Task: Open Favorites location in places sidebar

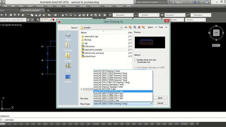Action: pyautogui.click(x=68, y=57)
